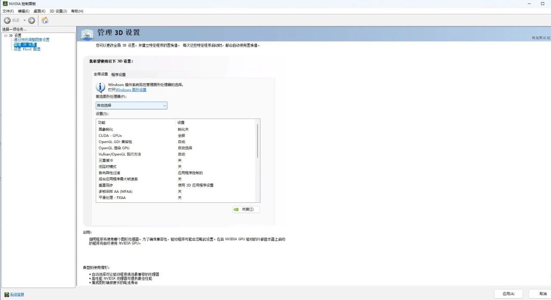Open the 桌面(K) menu
The height and width of the screenshot is (300, 551).
click(x=39, y=11)
